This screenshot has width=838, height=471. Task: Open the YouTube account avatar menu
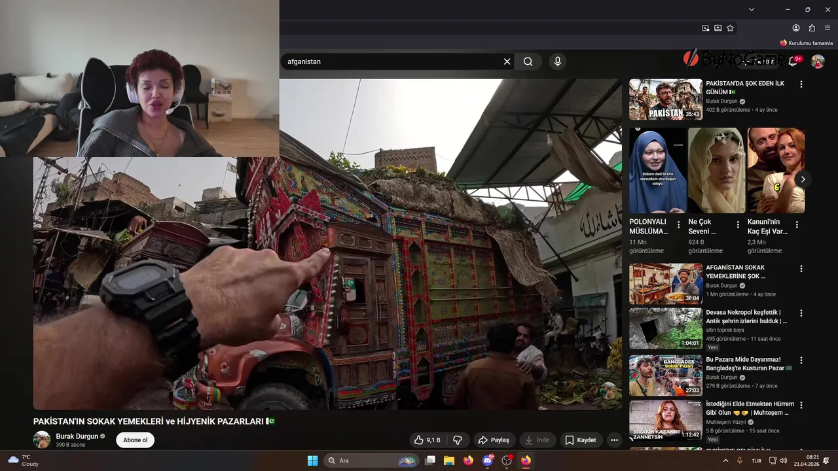pyautogui.click(x=818, y=61)
